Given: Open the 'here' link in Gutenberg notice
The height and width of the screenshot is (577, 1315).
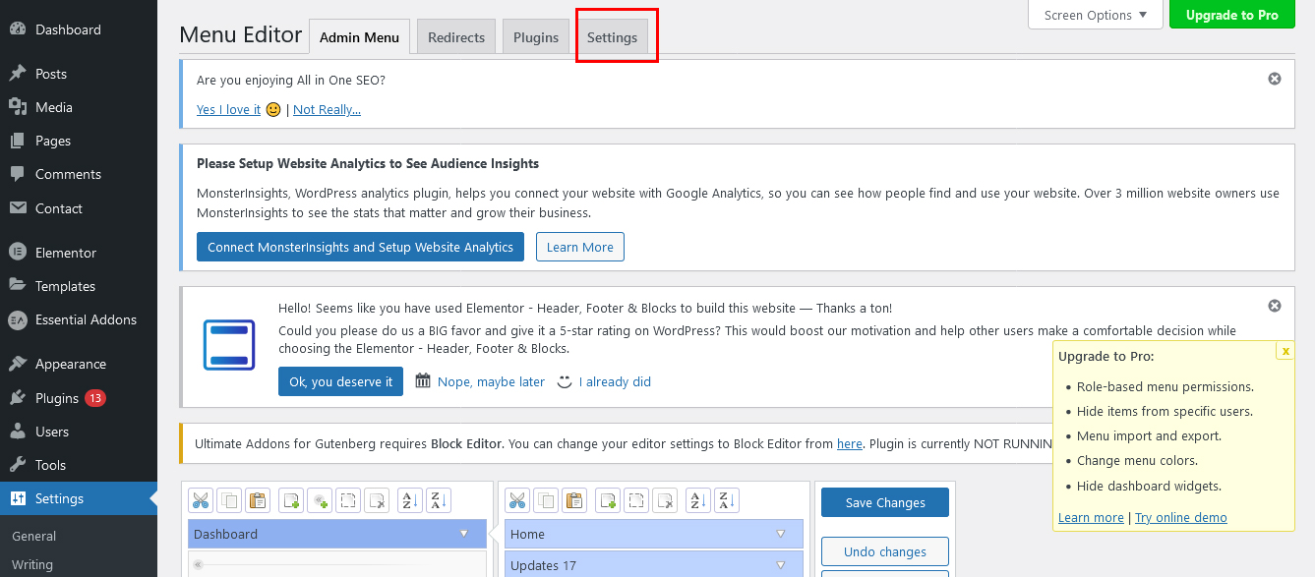Looking at the screenshot, I should (850, 443).
